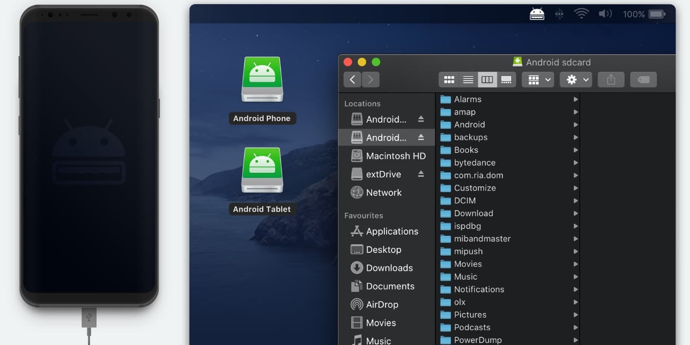Switch to list view

tap(468, 79)
